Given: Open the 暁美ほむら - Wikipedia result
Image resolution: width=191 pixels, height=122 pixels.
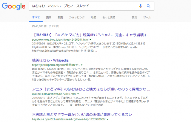Looking at the screenshot, I should pos(50,60).
